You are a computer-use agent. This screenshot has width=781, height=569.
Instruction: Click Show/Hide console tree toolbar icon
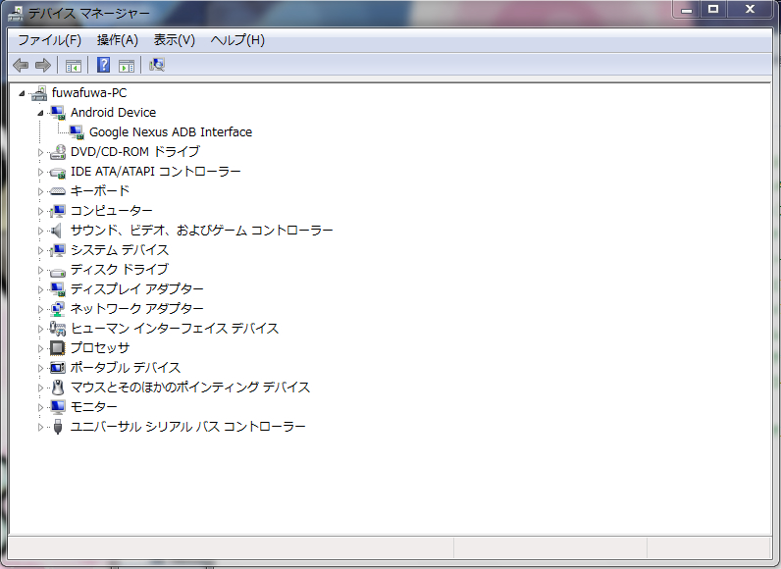73,66
